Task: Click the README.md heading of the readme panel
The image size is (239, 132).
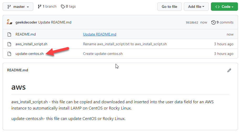Action: point(18,70)
